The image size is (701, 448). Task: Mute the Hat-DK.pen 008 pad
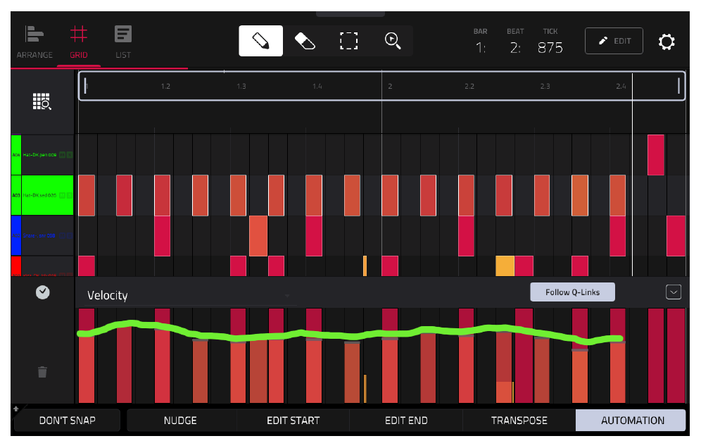(62, 155)
